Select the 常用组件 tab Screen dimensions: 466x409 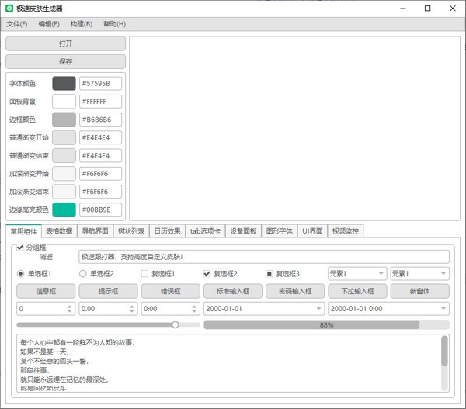(x=23, y=231)
